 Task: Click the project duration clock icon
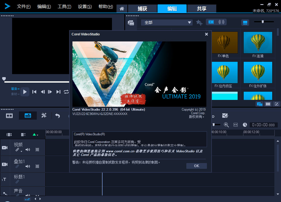coord(245,125)
